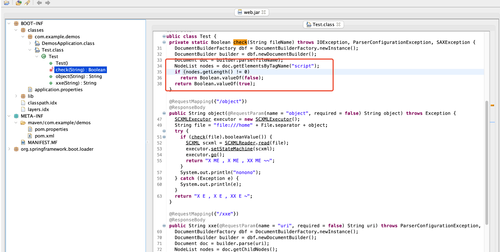The width and height of the screenshot is (500, 252).
Task: Click the DemosApplication.class file icon
Action: 37,43
